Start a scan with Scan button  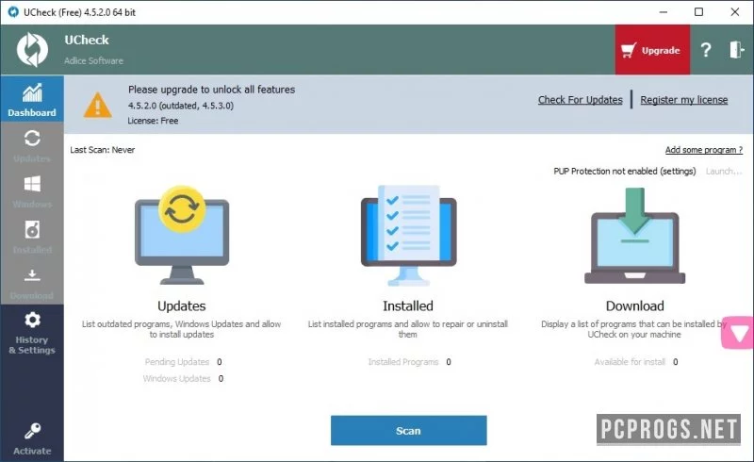click(408, 430)
